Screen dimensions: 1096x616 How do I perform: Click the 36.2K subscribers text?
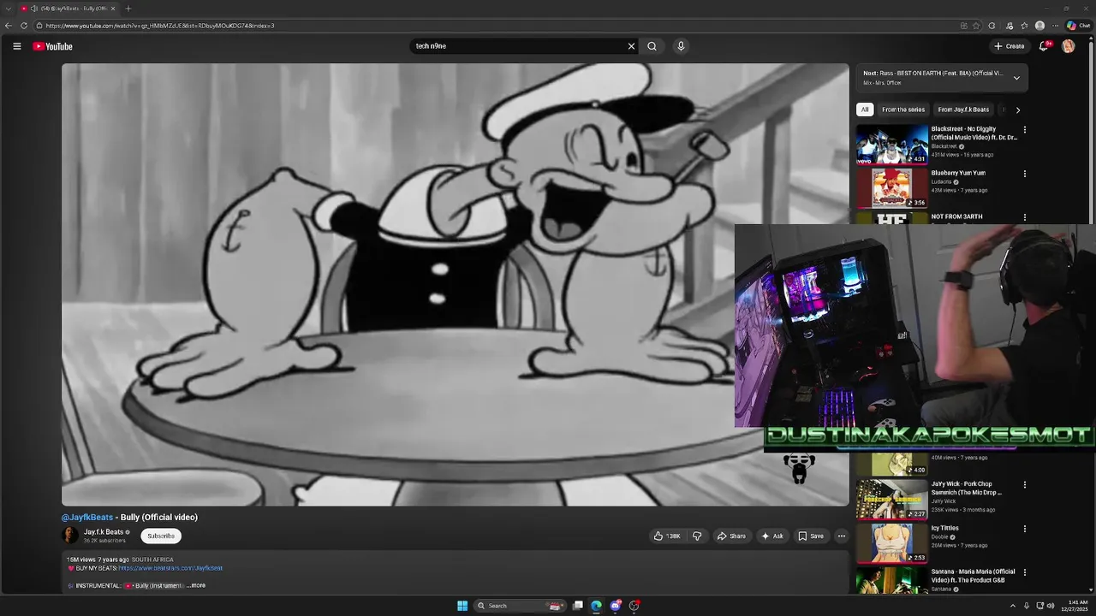104,541
